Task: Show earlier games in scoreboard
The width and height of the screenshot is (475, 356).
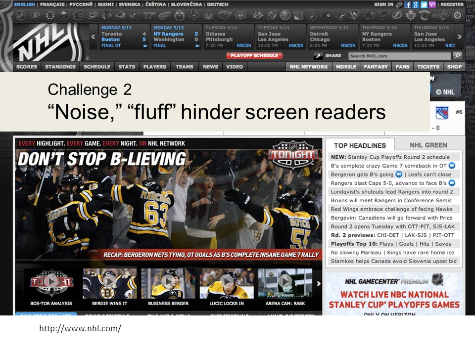Action: (94, 37)
